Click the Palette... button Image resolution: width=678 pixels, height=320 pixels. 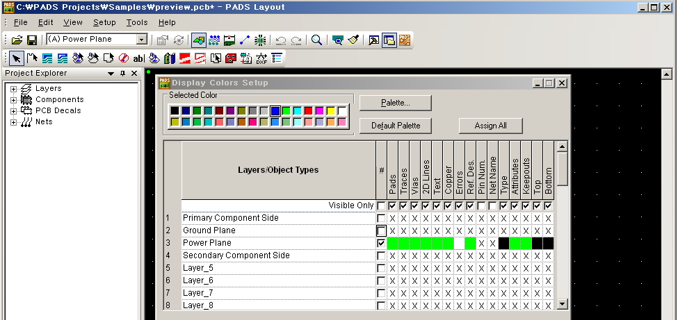pos(396,103)
